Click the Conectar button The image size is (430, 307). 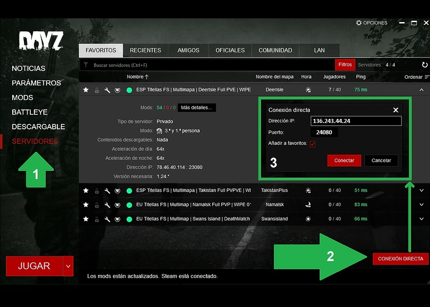point(344,161)
